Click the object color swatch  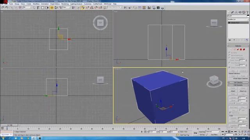[x=248, y=16]
